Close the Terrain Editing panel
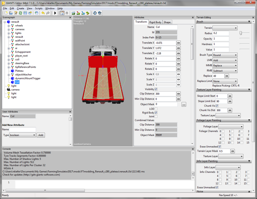Image resolution: width=257 pixels, height=199 pixels. pos(253,17)
